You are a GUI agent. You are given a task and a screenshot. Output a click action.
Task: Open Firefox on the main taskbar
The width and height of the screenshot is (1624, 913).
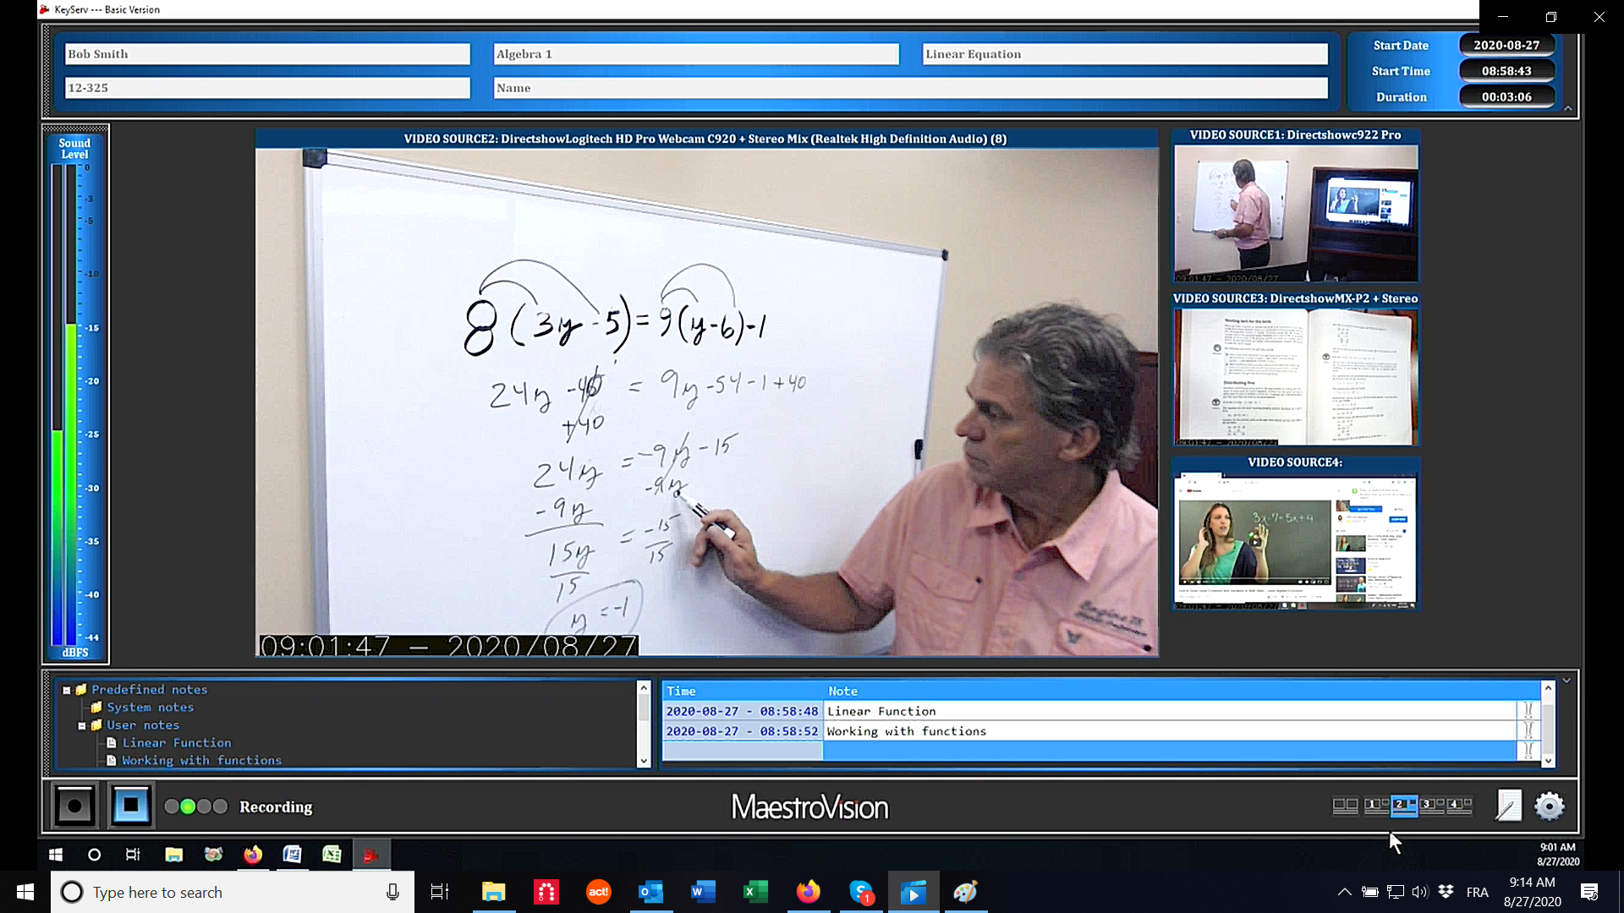[x=808, y=892]
